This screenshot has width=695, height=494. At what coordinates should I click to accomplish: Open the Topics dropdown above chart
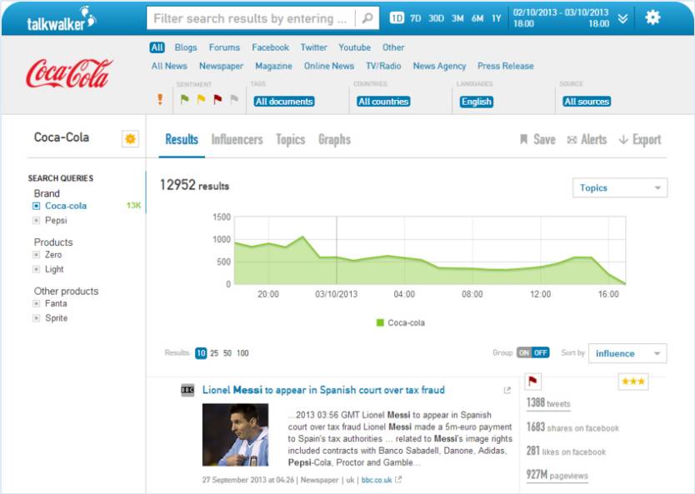(620, 187)
